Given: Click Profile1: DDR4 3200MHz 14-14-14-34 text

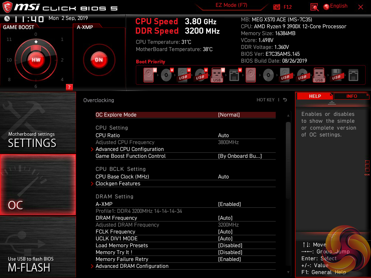Looking at the screenshot, I should [x=139, y=211].
